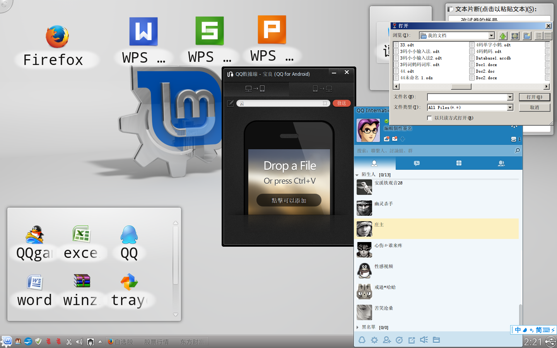Mute sounds via QQ bottom speaker icon
Image resolution: width=557 pixels, height=348 pixels.
coord(424,340)
